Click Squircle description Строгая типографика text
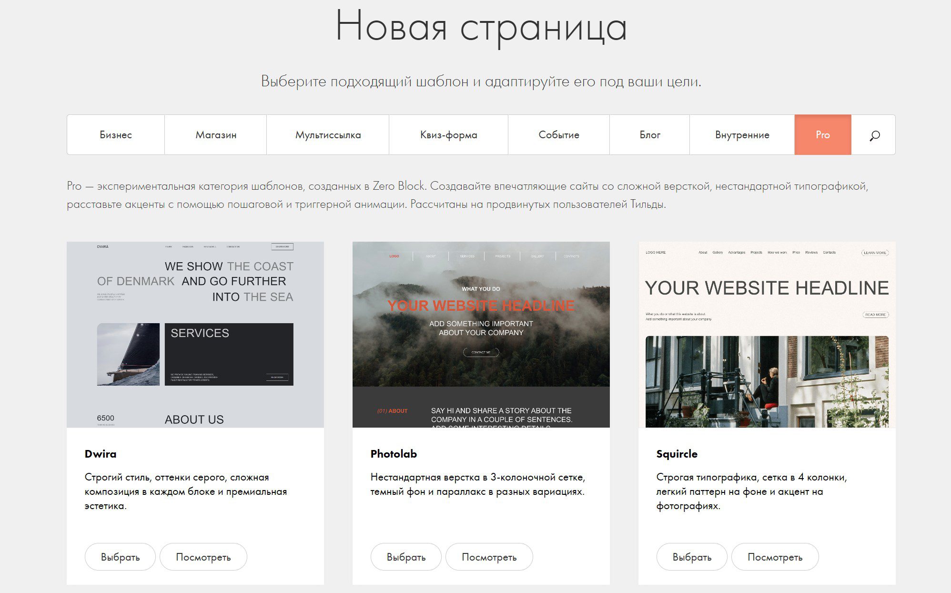The width and height of the screenshot is (951, 593). click(751, 491)
